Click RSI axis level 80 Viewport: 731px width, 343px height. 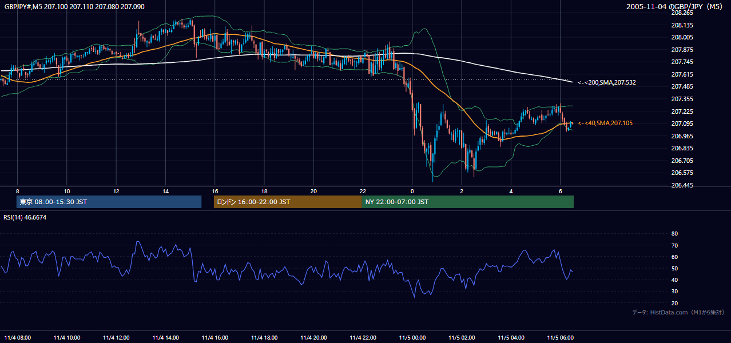(x=674, y=234)
